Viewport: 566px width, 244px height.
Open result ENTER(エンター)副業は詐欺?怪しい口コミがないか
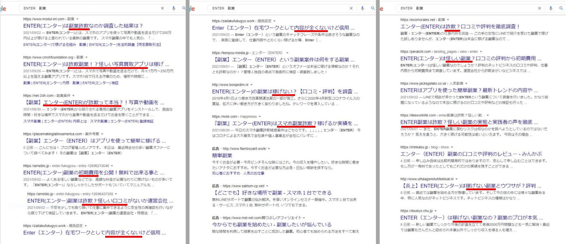pyautogui.click(x=100, y=201)
